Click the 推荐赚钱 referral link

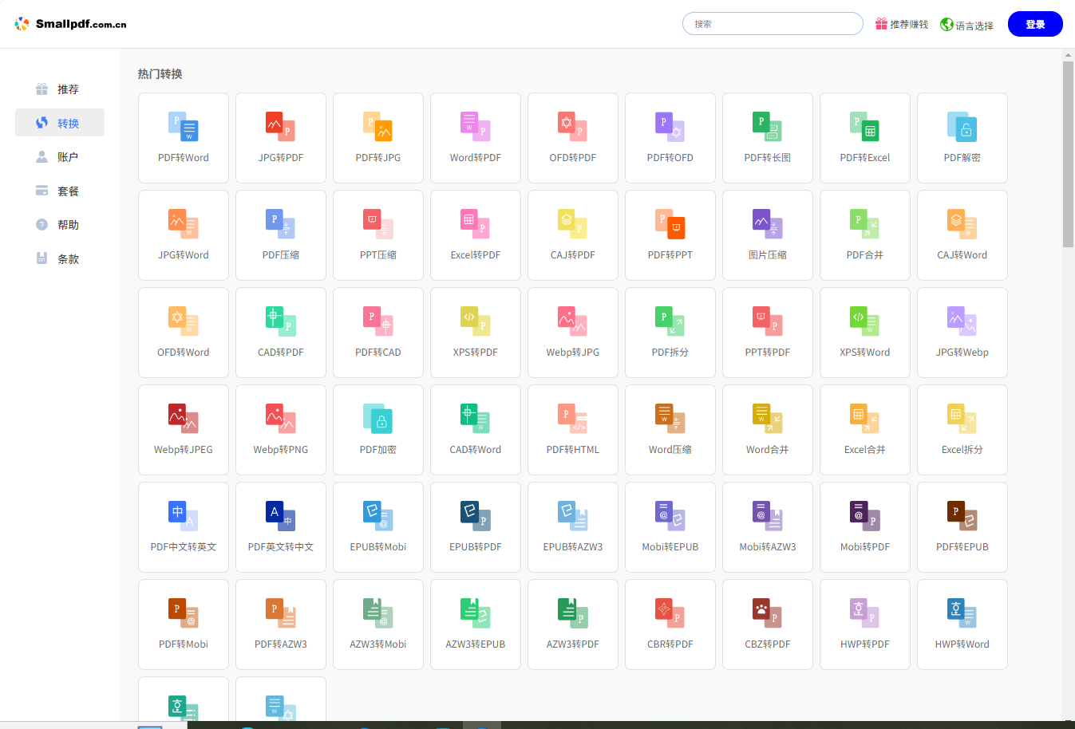pos(902,25)
